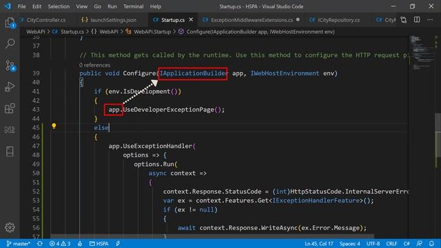
Task: Open the Source Control view
Action: 10,65
